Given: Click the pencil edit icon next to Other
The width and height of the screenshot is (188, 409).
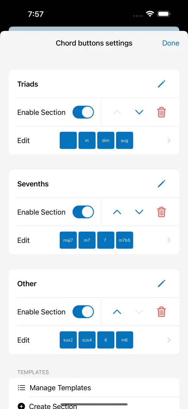Looking at the screenshot, I should (x=161, y=283).
